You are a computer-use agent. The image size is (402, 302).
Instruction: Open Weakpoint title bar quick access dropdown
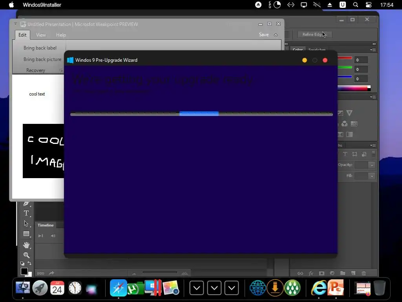tap(15, 24)
